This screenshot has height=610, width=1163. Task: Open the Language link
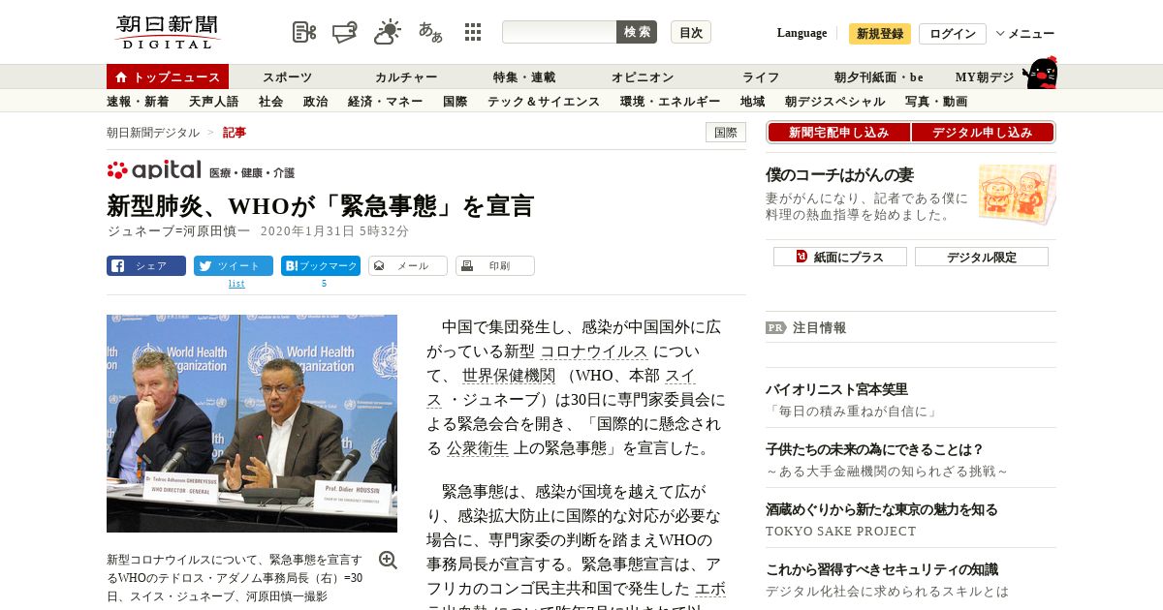(x=802, y=33)
